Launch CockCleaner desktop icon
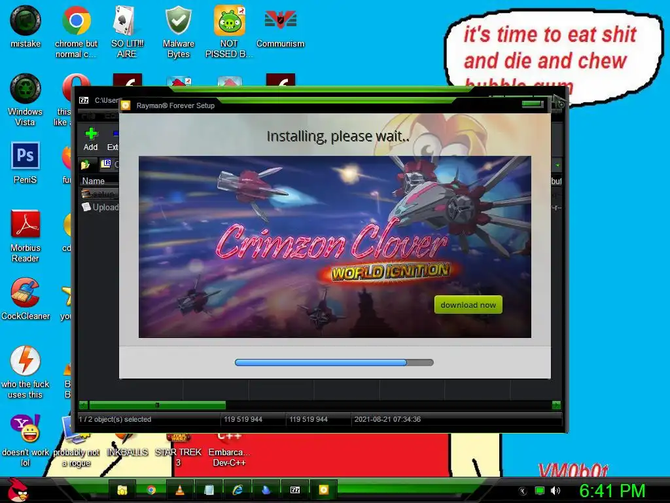The image size is (670, 503). pos(26,299)
